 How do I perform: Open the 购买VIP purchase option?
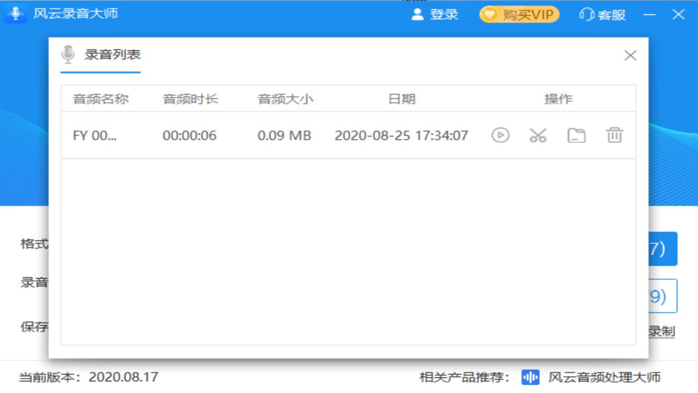click(x=519, y=14)
